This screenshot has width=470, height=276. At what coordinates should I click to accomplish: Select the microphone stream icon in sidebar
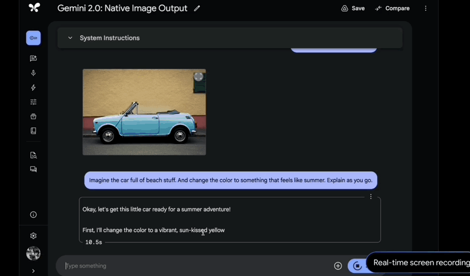click(x=33, y=73)
